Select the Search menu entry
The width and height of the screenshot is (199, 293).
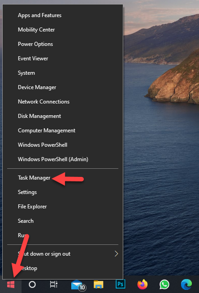[x=26, y=221]
